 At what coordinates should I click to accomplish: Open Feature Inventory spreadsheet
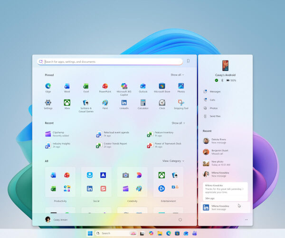[161, 134]
